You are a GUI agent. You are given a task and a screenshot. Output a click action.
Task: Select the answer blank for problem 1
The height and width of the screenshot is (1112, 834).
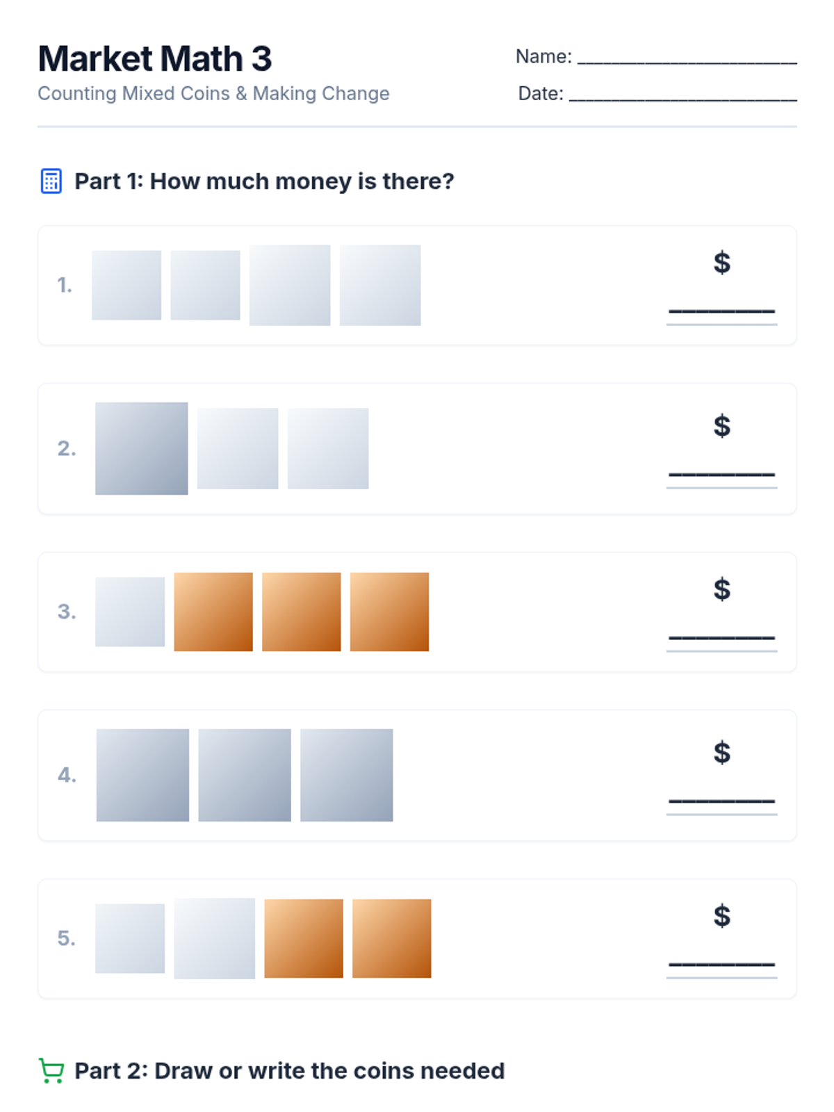click(721, 310)
